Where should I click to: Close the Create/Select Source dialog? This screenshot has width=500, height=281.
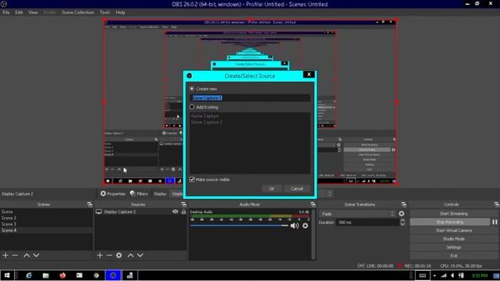click(x=309, y=74)
